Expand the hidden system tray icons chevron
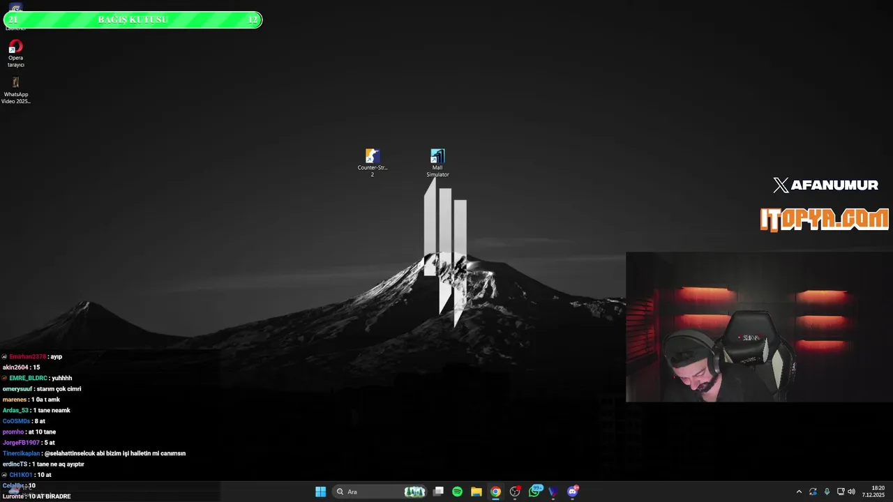893x502 pixels. pos(799,492)
